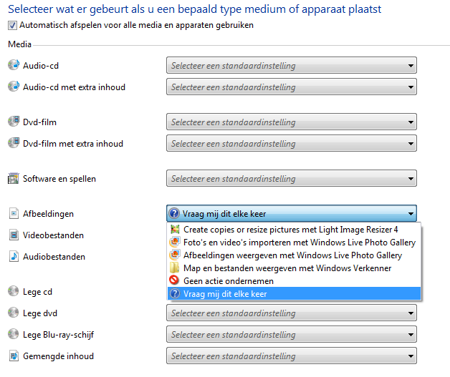
Task: Toggle Automatisch afspelen voor alle media checkbox
Action: (12, 26)
